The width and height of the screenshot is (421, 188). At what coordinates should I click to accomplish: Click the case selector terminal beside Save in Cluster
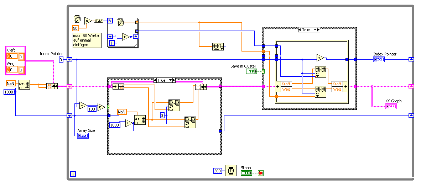coord(264,71)
